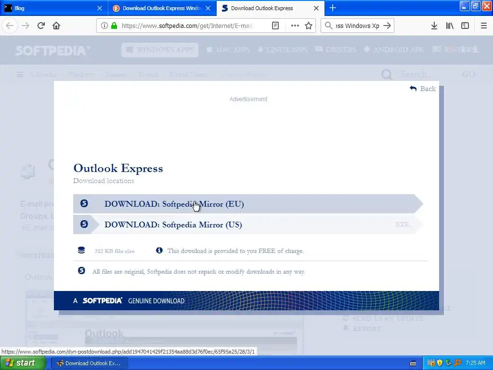Click the info icon beside FREE of charge
The height and width of the screenshot is (370, 493).
pos(159,250)
